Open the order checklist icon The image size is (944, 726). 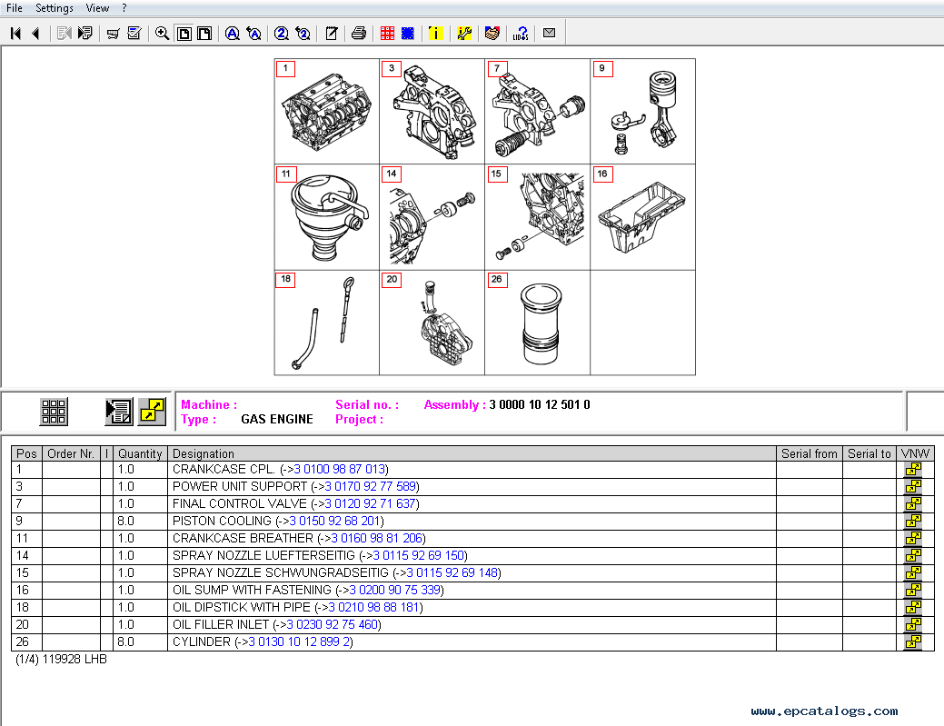pos(134,34)
